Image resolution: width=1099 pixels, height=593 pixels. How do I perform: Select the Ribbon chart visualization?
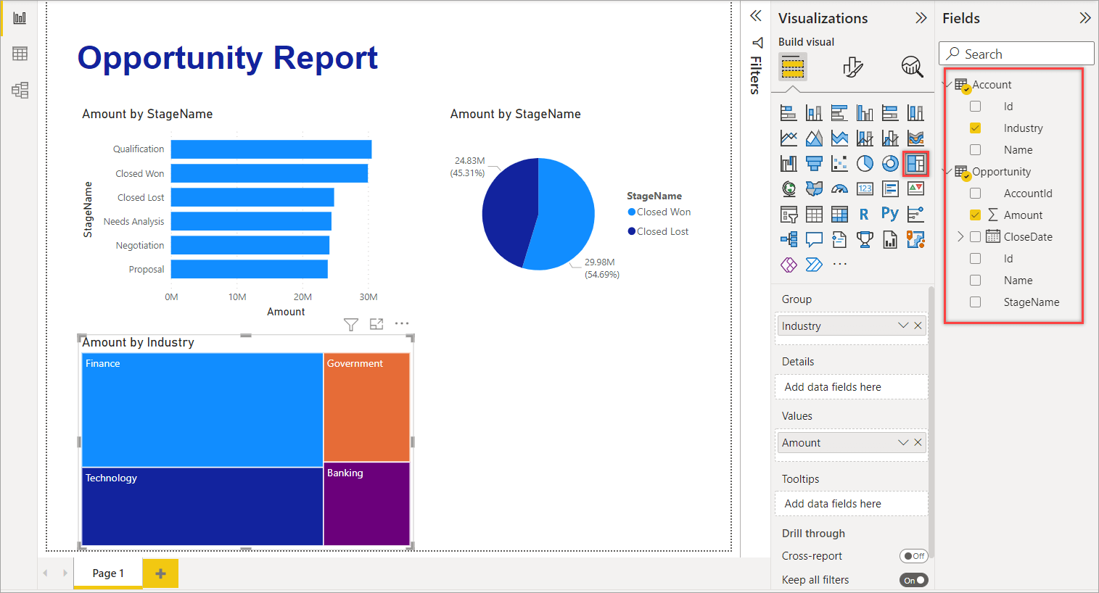915,138
